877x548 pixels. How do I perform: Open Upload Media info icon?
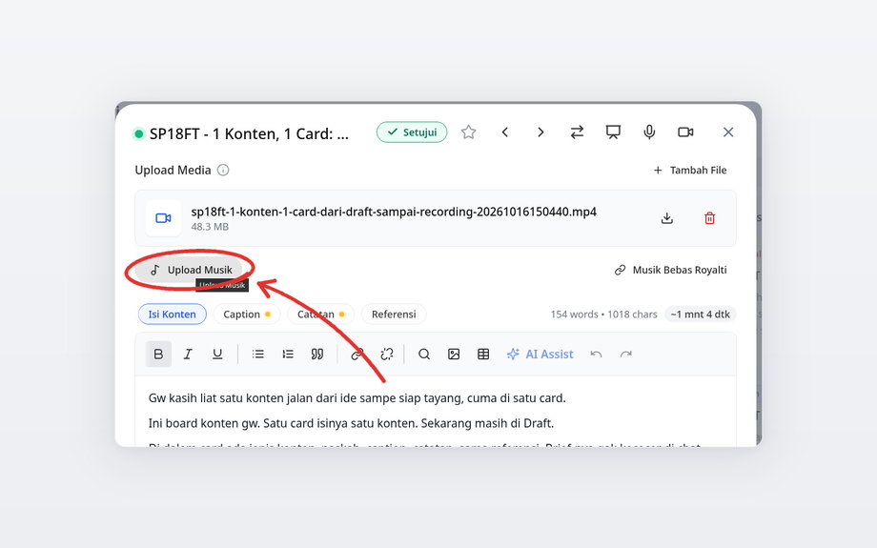click(223, 170)
